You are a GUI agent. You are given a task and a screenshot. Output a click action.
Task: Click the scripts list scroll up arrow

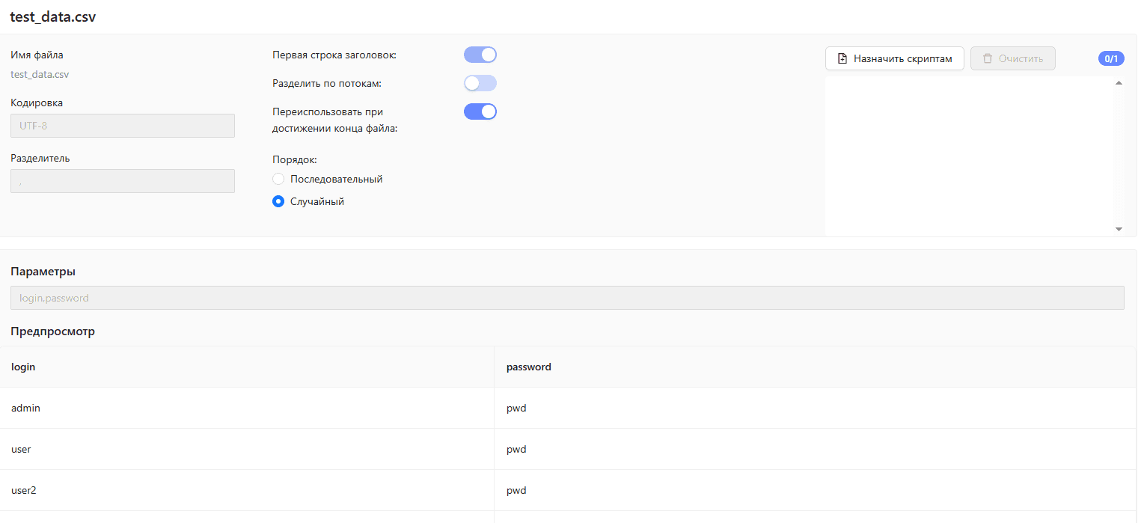pos(1119,83)
